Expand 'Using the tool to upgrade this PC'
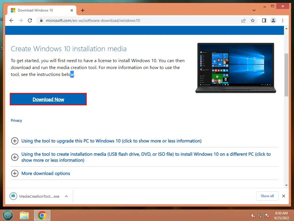The width and height of the screenshot is (294, 221). point(111,141)
